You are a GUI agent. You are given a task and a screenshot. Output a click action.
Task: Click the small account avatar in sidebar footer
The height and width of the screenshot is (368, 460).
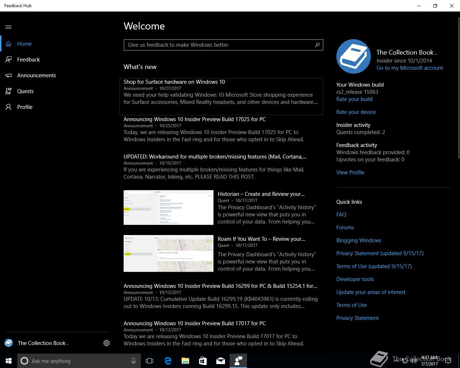click(9, 343)
